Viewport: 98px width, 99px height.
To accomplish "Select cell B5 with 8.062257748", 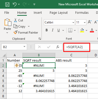I will click(39, 81).
